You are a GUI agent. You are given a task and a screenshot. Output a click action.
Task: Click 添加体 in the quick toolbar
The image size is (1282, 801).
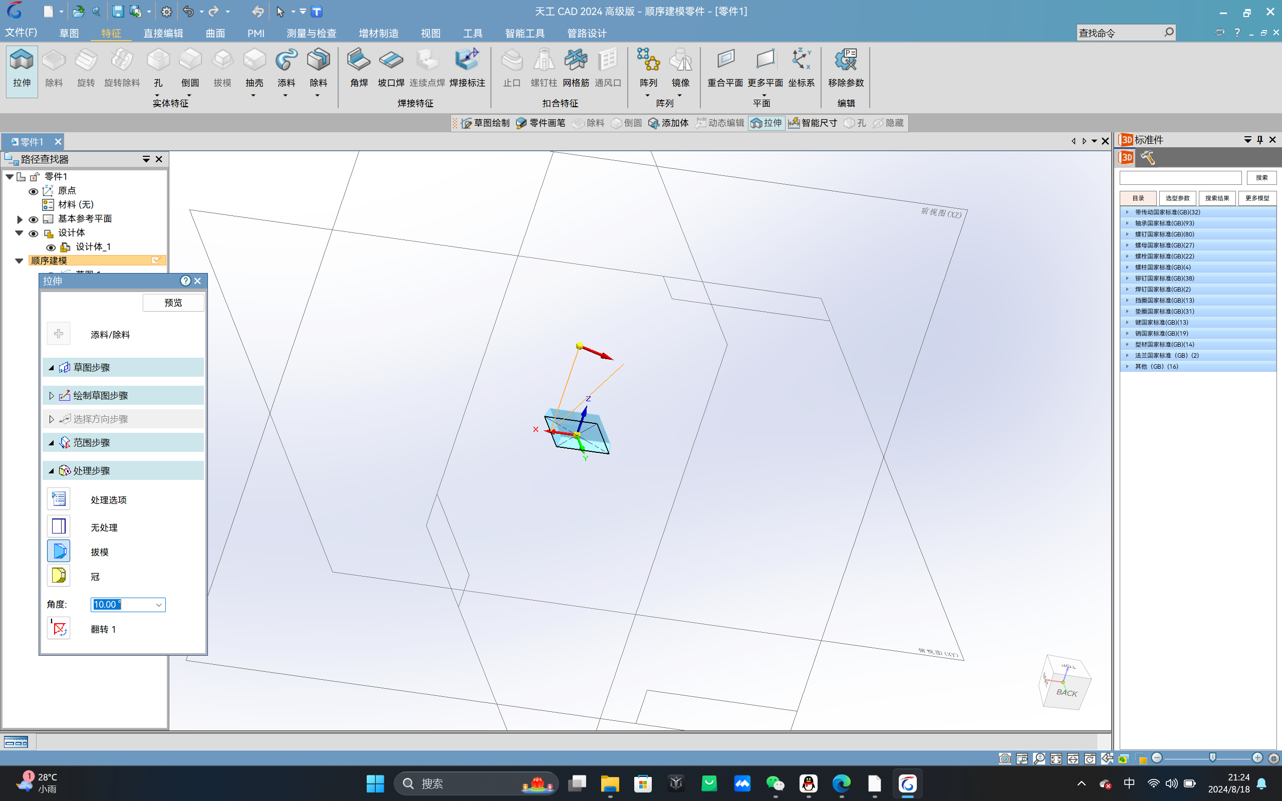click(x=668, y=123)
